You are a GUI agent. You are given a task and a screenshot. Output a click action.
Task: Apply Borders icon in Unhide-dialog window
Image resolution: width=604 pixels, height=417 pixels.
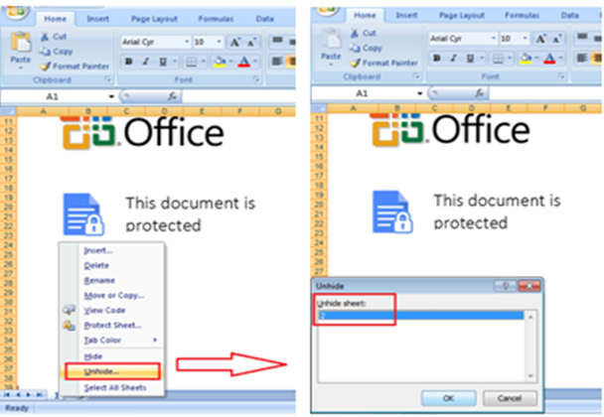tap(498, 59)
